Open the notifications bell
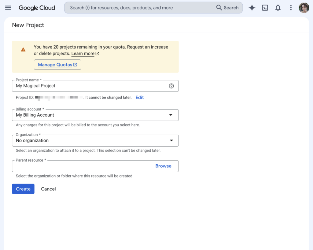The height and width of the screenshot is (250, 313). (278, 8)
